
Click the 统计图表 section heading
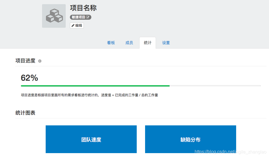coord(25,113)
